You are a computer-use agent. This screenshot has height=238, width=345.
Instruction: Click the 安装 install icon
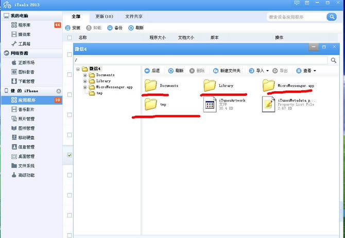click(x=73, y=28)
